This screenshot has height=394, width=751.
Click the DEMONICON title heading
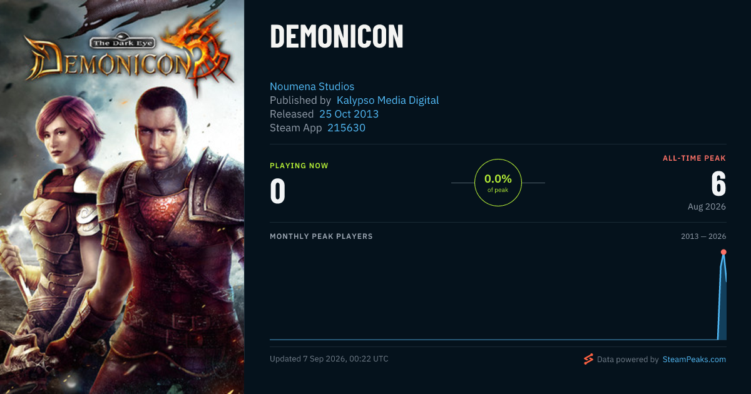[337, 37]
